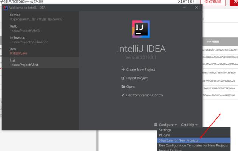
Task: Expand the Get Help dropdown arrow
Action: pos(196,125)
